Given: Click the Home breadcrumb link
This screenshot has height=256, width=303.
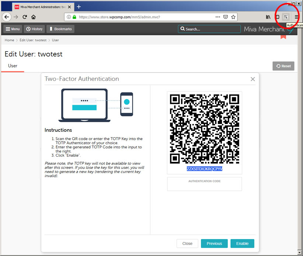Looking at the screenshot, I should [9, 40].
